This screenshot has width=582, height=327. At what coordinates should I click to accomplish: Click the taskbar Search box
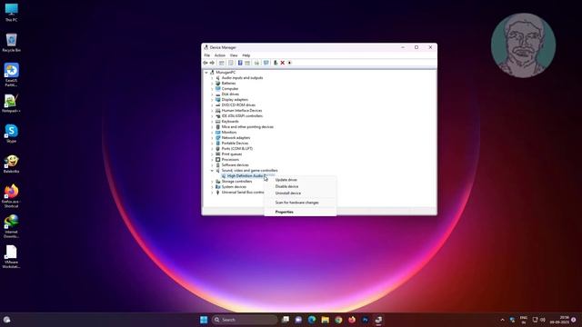click(x=245, y=320)
